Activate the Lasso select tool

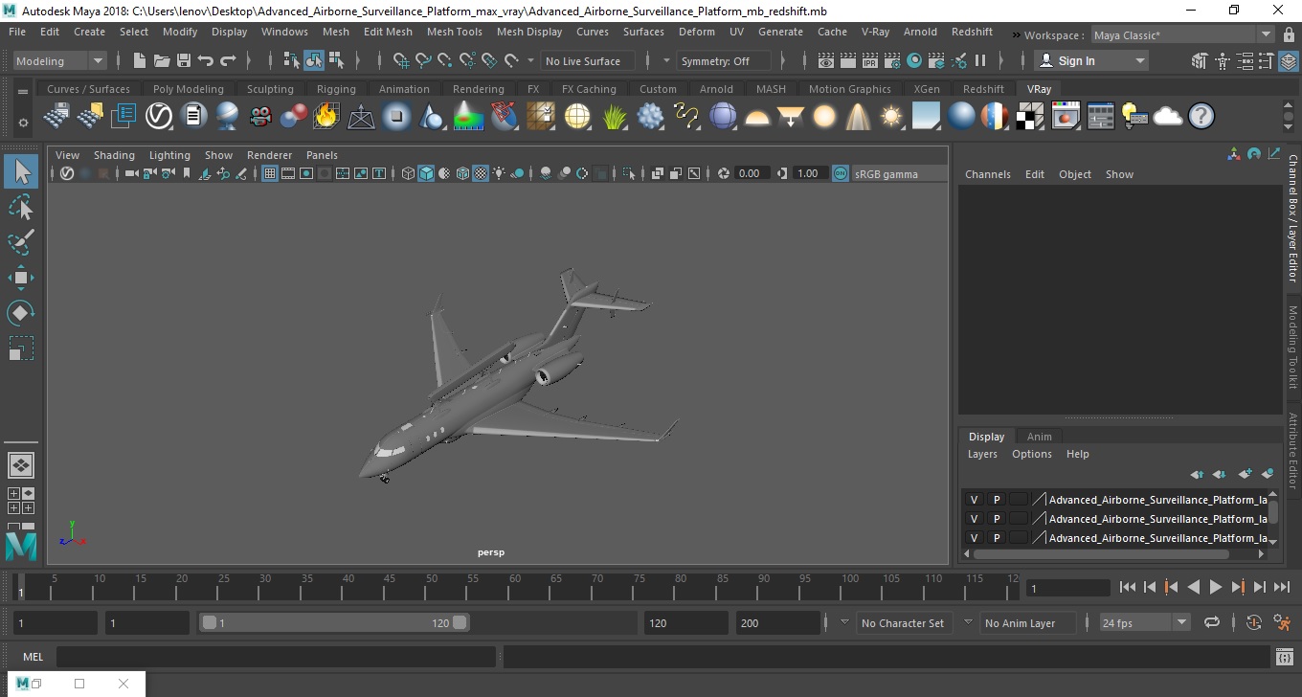point(21,207)
